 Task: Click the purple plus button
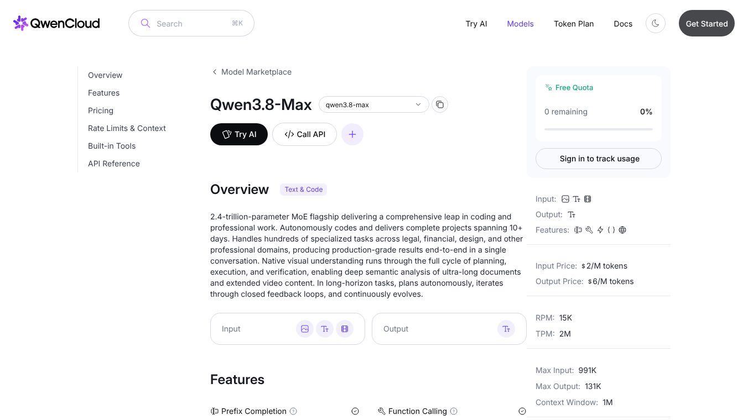pos(352,134)
